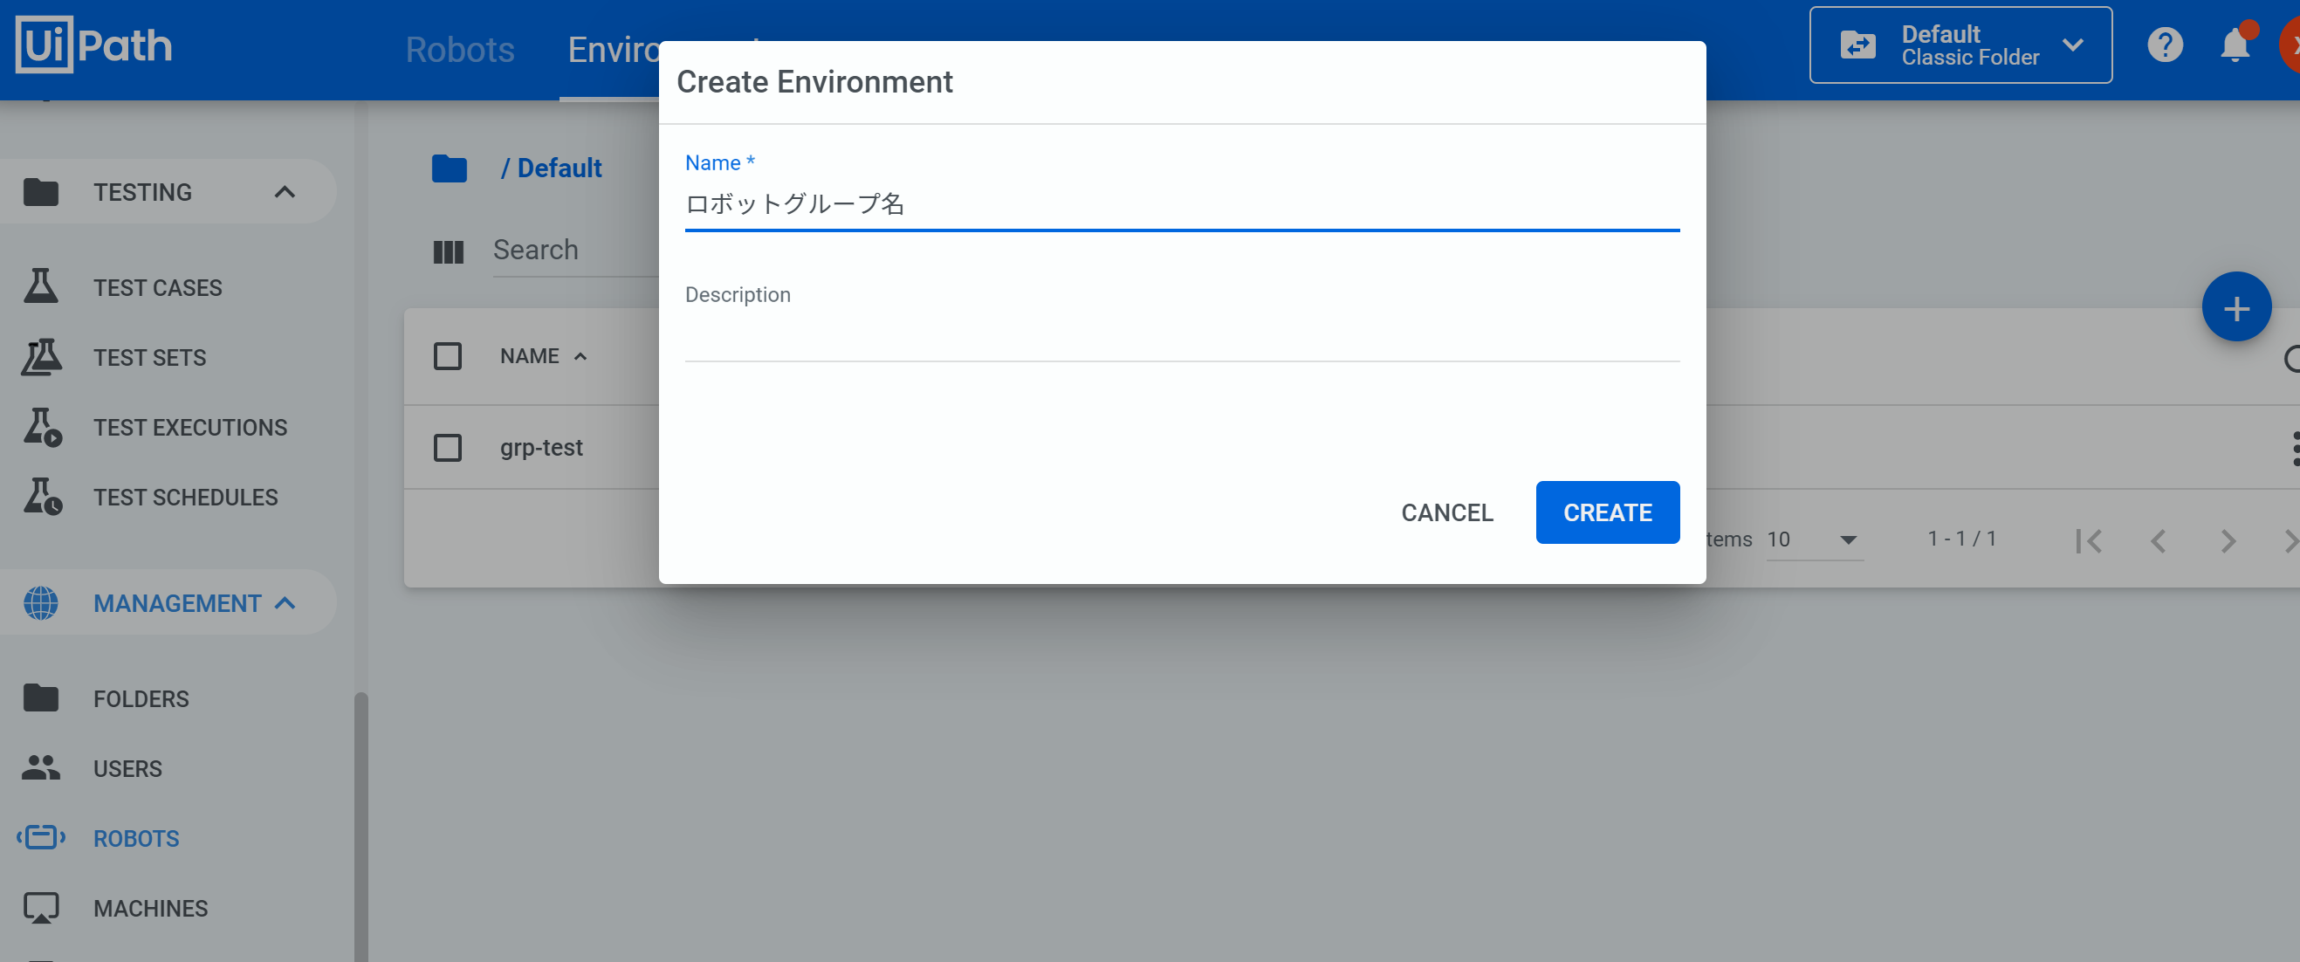
Task: Open the help question mark icon
Action: (2165, 45)
